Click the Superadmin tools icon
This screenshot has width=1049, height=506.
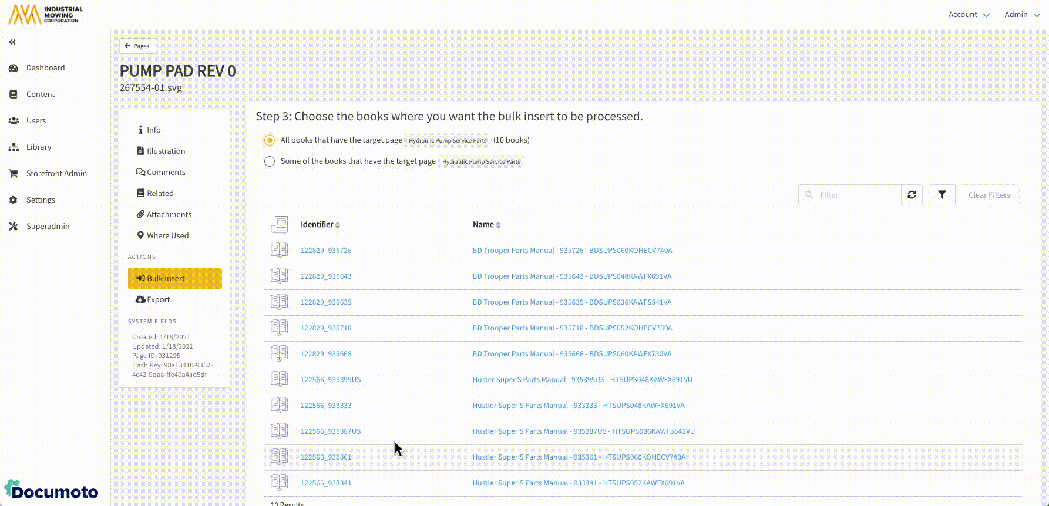14,227
